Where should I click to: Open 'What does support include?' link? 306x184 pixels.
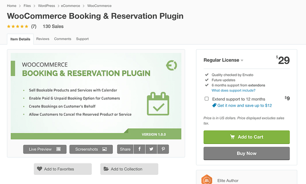tap(233, 90)
